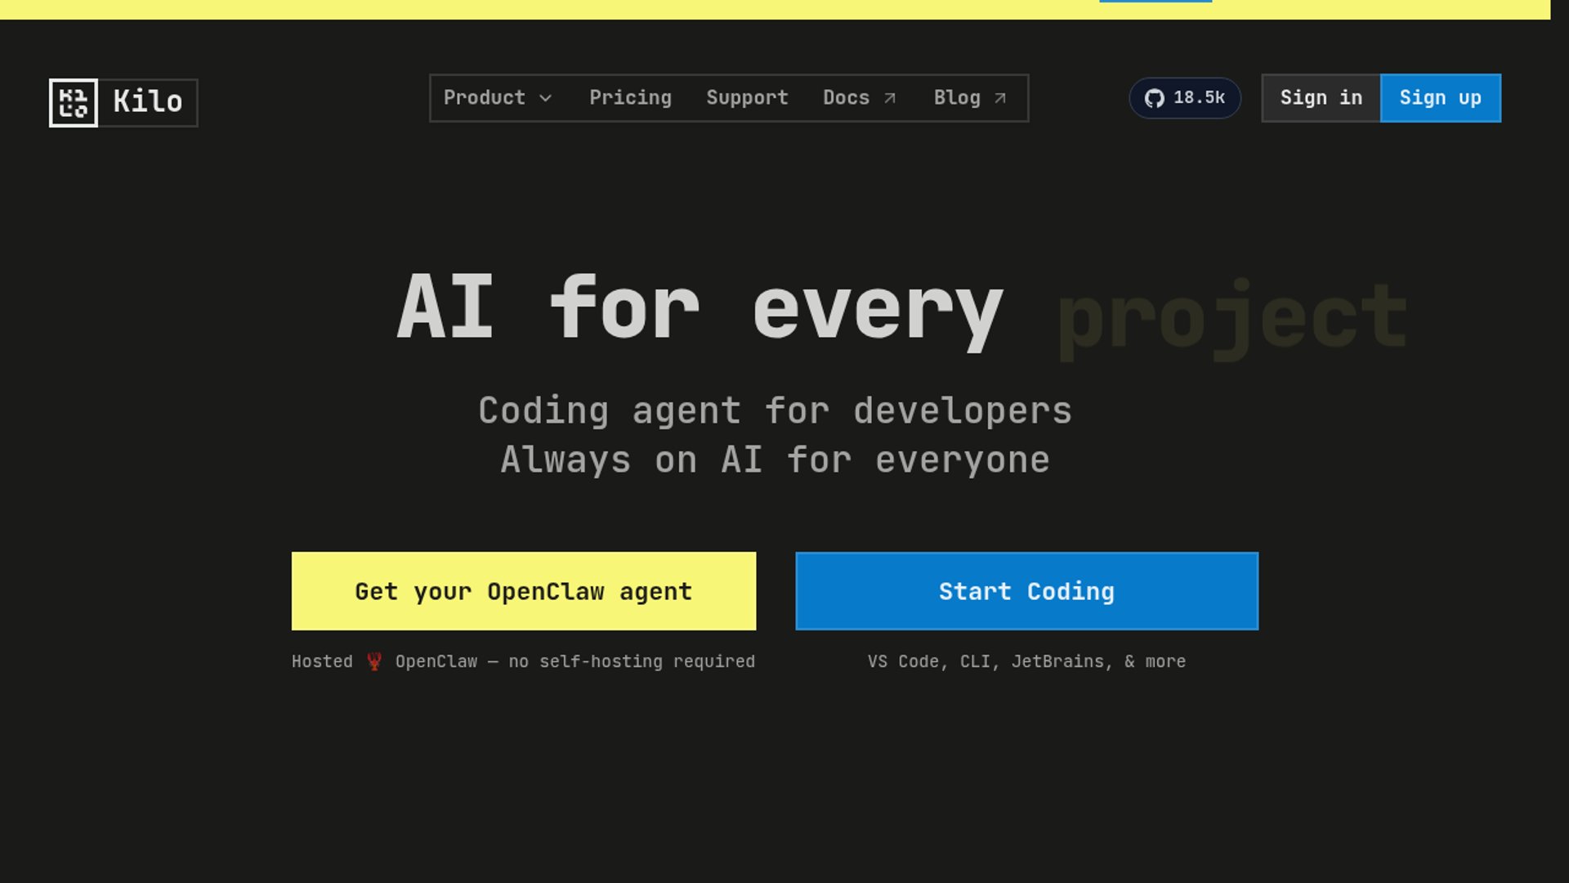
Task: Visit the Blog from the nav bar
Action: [x=957, y=98]
